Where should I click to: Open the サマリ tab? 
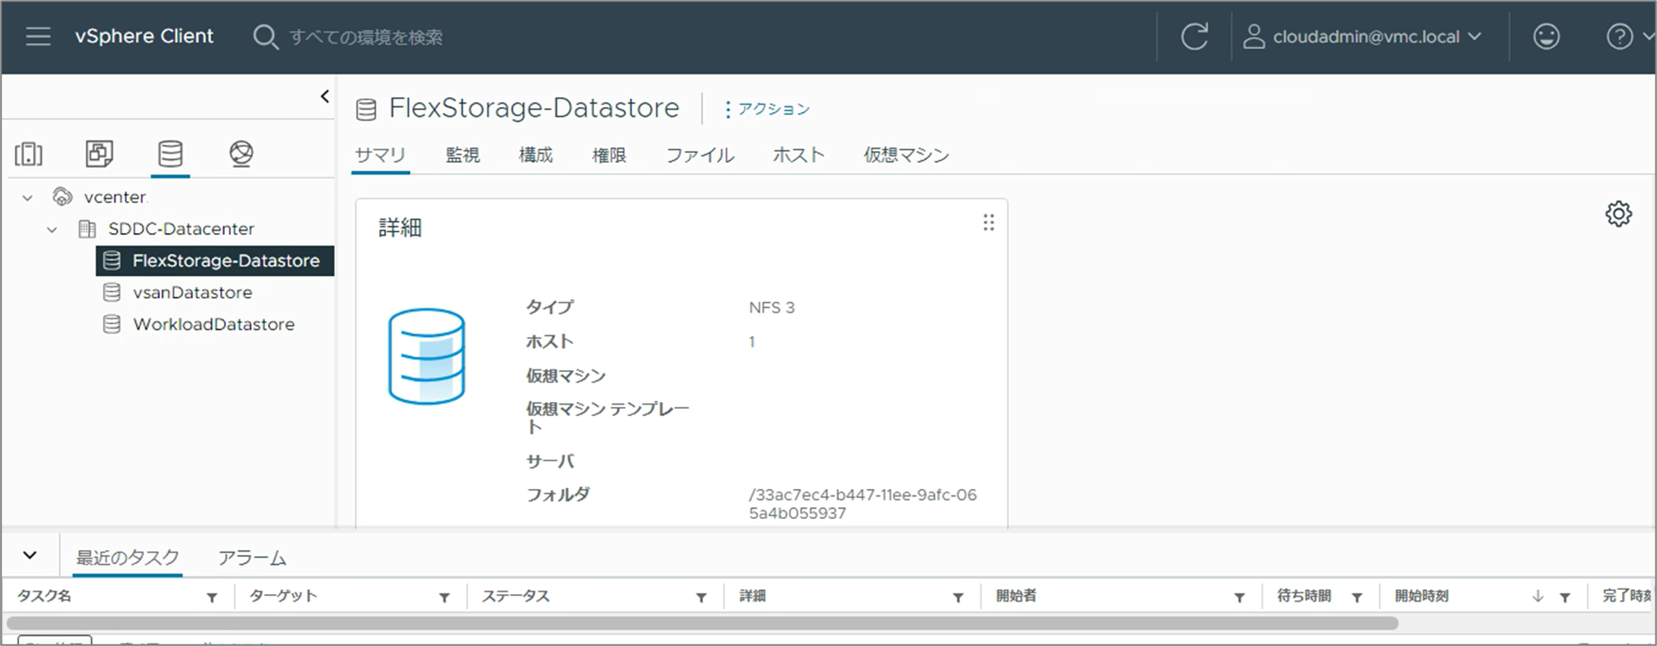[380, 155]
